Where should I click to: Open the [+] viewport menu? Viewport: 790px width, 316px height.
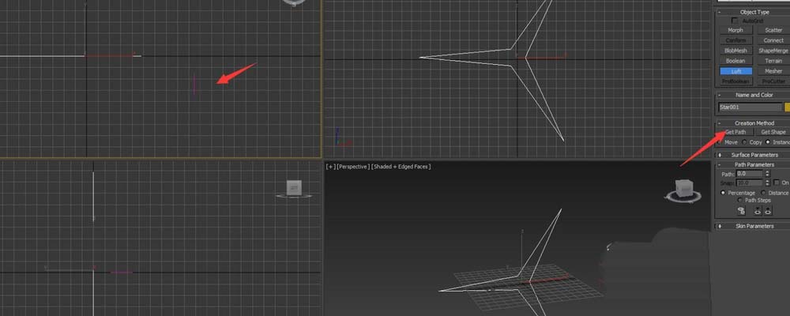[330, 167]
